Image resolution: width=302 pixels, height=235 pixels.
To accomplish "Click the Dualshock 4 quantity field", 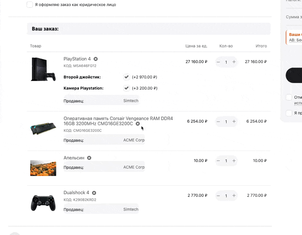I will (x=226, y=196).
